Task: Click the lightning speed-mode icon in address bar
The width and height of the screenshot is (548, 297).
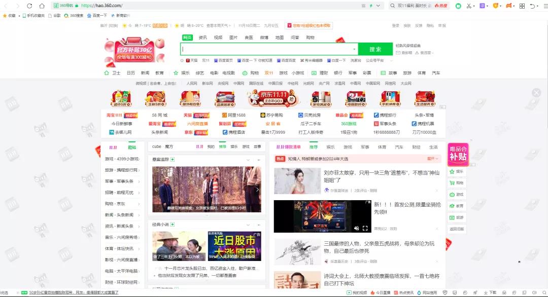Action: tap(371, 6)
